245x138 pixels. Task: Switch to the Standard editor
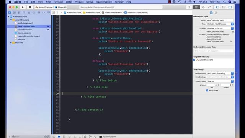click(x=196, y=7)
